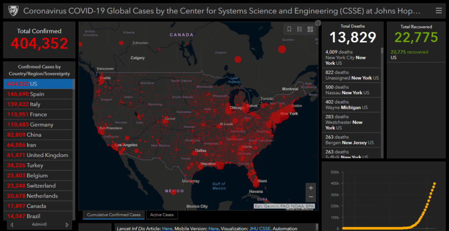Click the Total Deaths 13,829 figure
Viewport: 449px width, 231px height.
(x=353, y=37)
